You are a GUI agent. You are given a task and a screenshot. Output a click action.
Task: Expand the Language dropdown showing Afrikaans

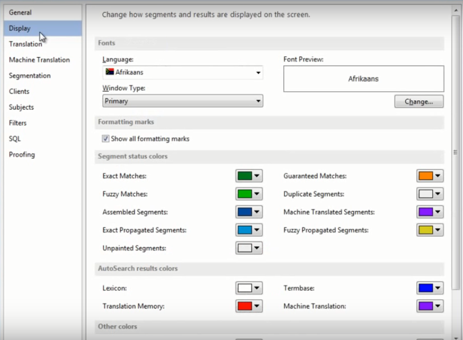(183, 73)
